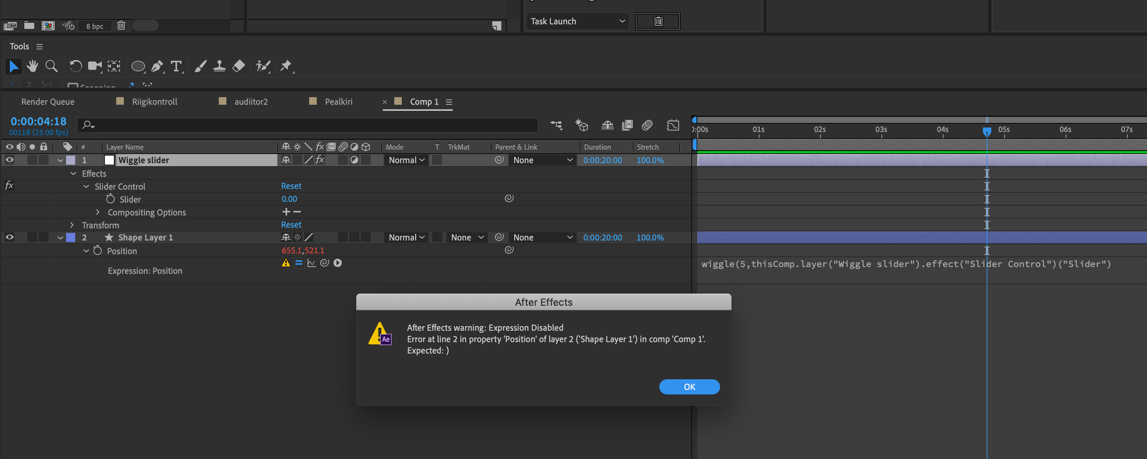Toggle Slider property stopwatch keyframing
Screen dimensions: 1147x459
click(x=110, y=199)
